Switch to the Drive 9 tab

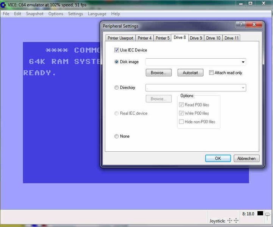pos(196,38)
